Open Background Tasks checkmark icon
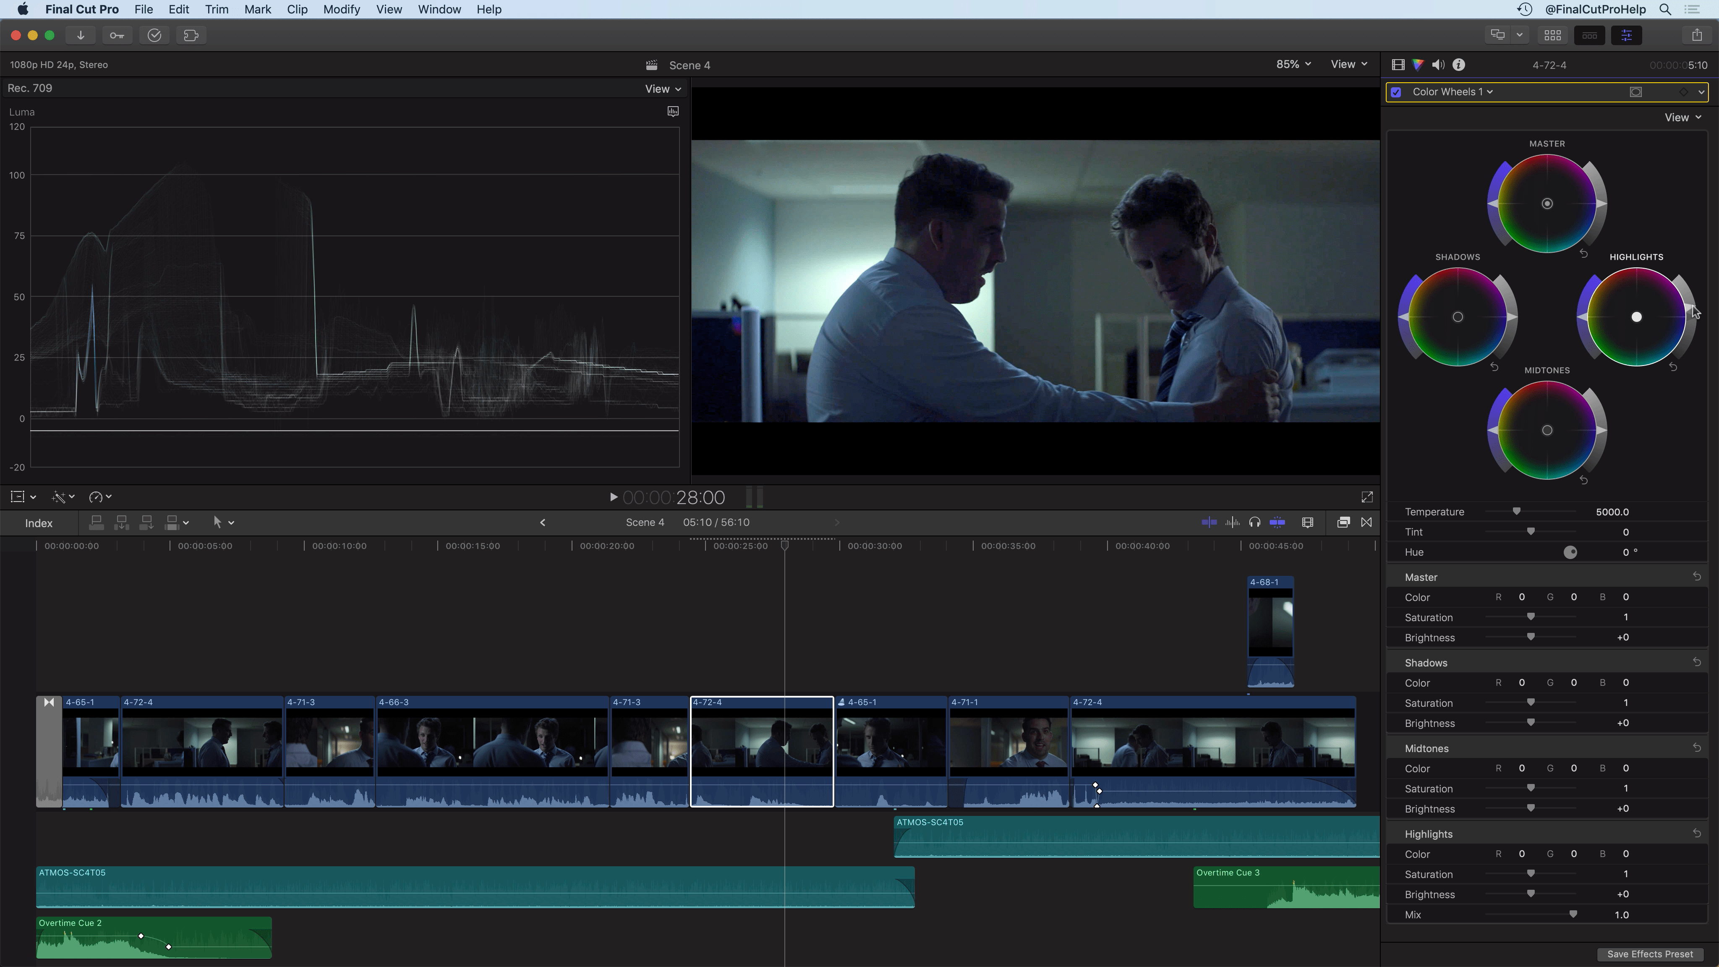This screenshot has height=967, width=1719. coord(154,35)
